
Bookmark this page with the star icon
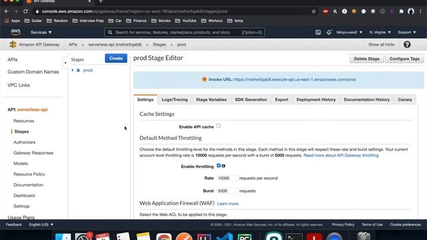(314, 11)
